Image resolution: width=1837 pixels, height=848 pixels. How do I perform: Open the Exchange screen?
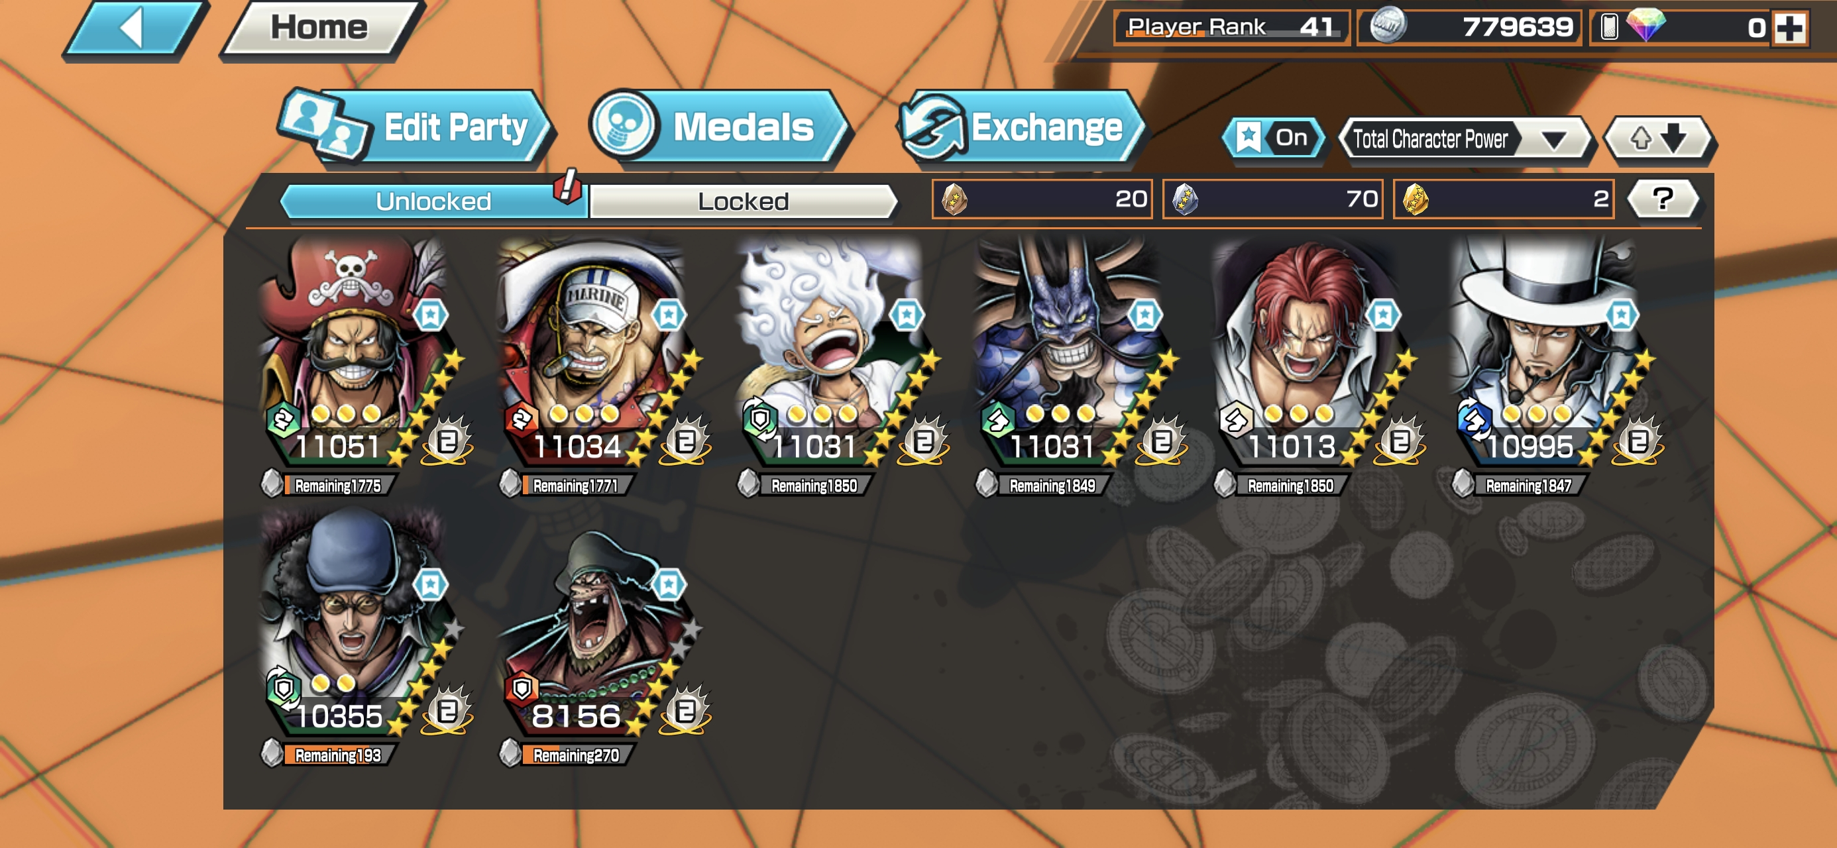click(x=1020, y=127)
